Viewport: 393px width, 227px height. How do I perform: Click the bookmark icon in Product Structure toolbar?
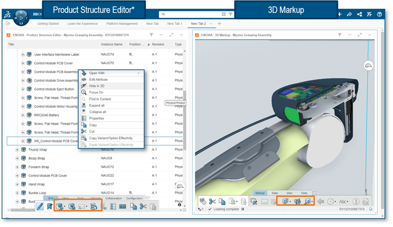50,207
